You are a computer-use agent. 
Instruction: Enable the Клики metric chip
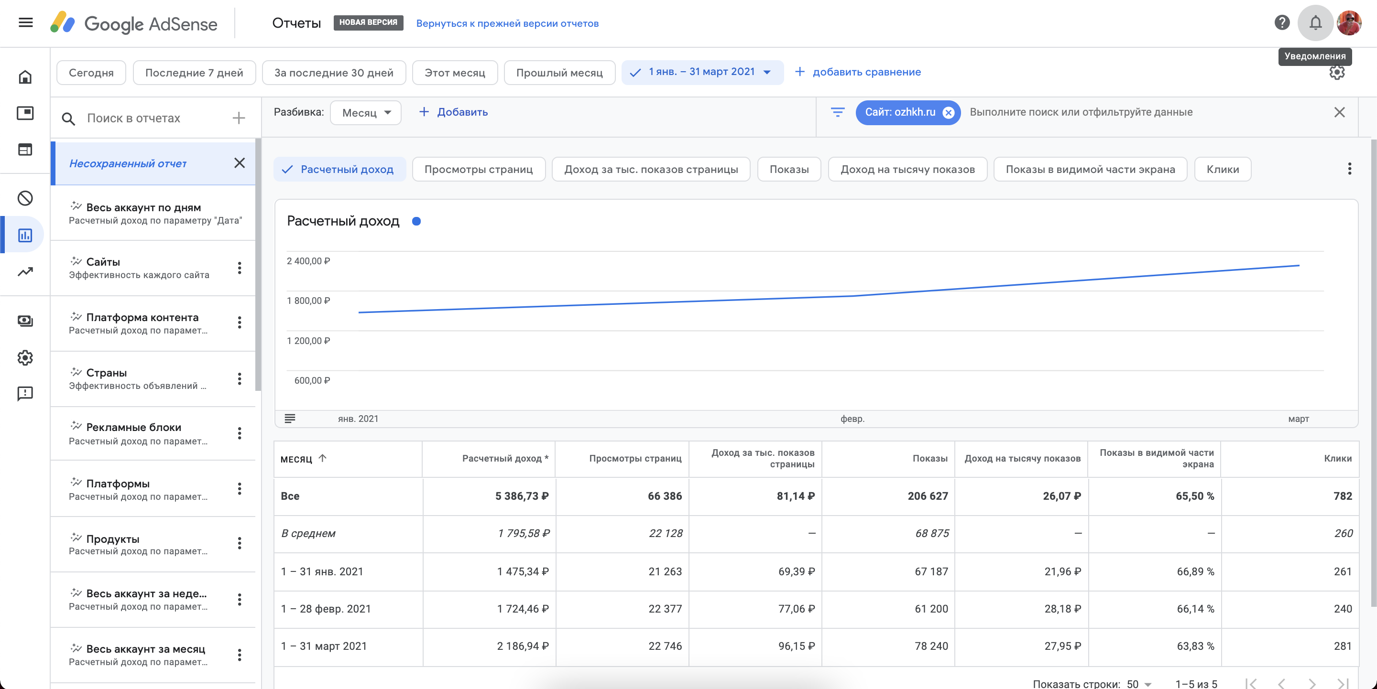pyautogui.click(x=1222, y=169)
